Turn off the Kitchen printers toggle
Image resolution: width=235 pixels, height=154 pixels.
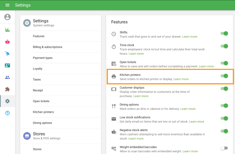[224, 76]
